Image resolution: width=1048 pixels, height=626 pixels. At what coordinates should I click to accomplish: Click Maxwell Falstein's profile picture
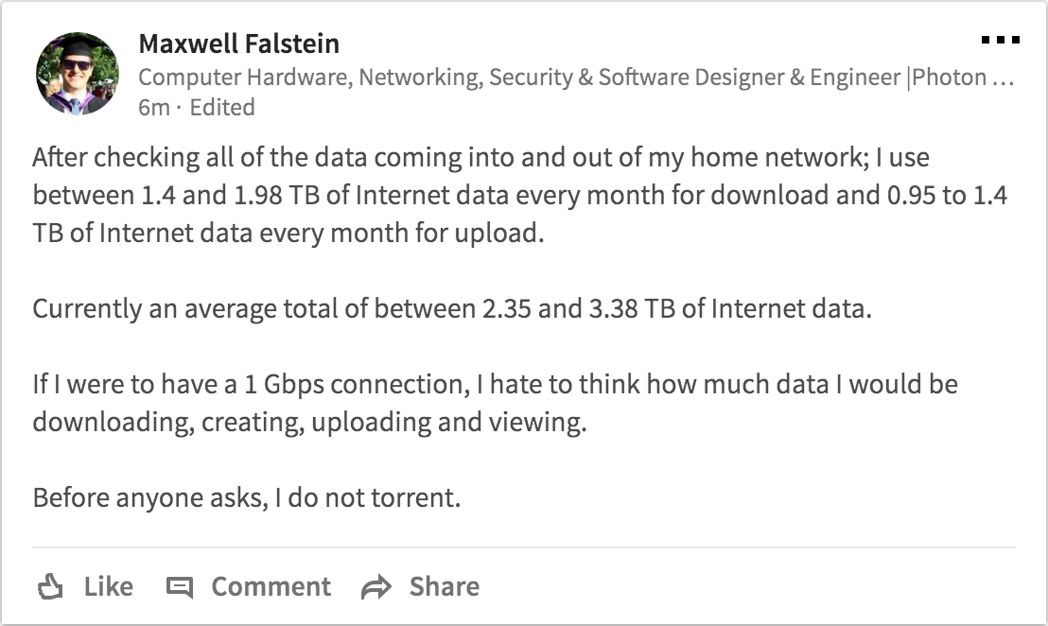click(x=79, y=71)
